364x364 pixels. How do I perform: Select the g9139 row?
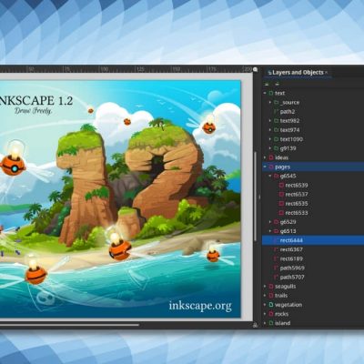coord(313,148)
